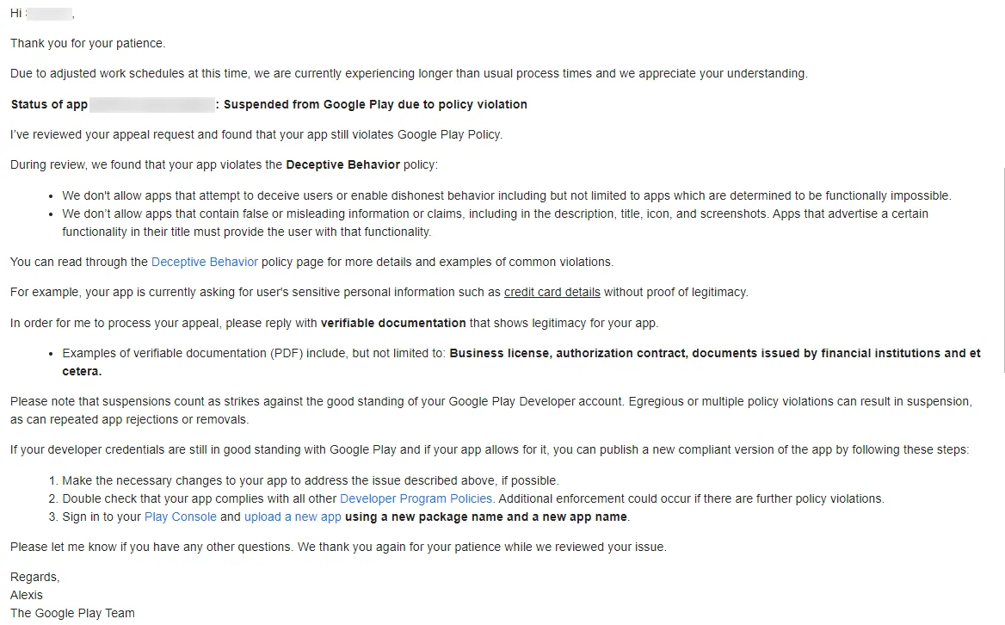Click the redacted recipient name in the greeting

[50, 14]
